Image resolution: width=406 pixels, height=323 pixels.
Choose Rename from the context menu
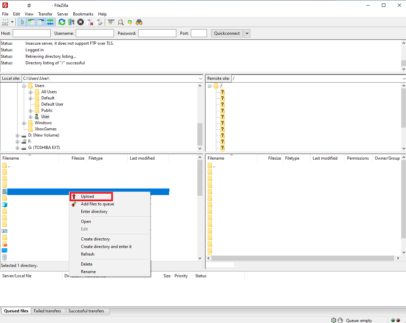point(110,272)
